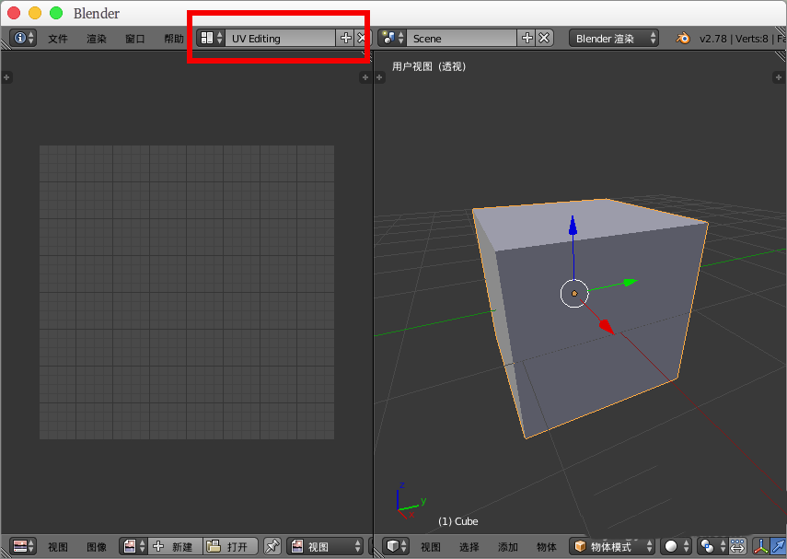The height and width of the screenshot is (559, 787).
Task: Open 视图 menu in 3D view header
Action: (x=431, y=547)
